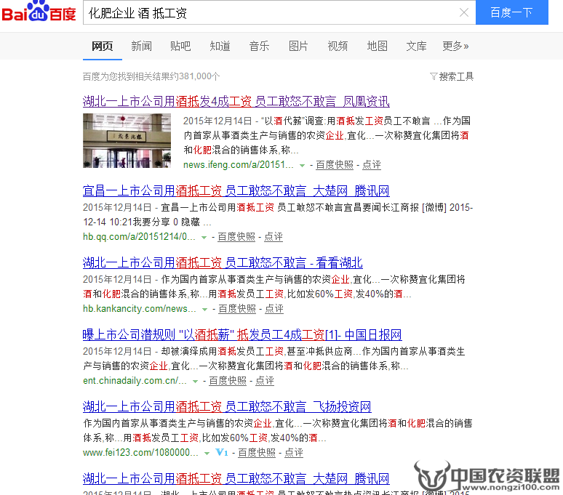Open the 凤凰资讯 result about 酒抵发4成工资
The width and height of the screenshot is (563, 495).
pos(236,102)
